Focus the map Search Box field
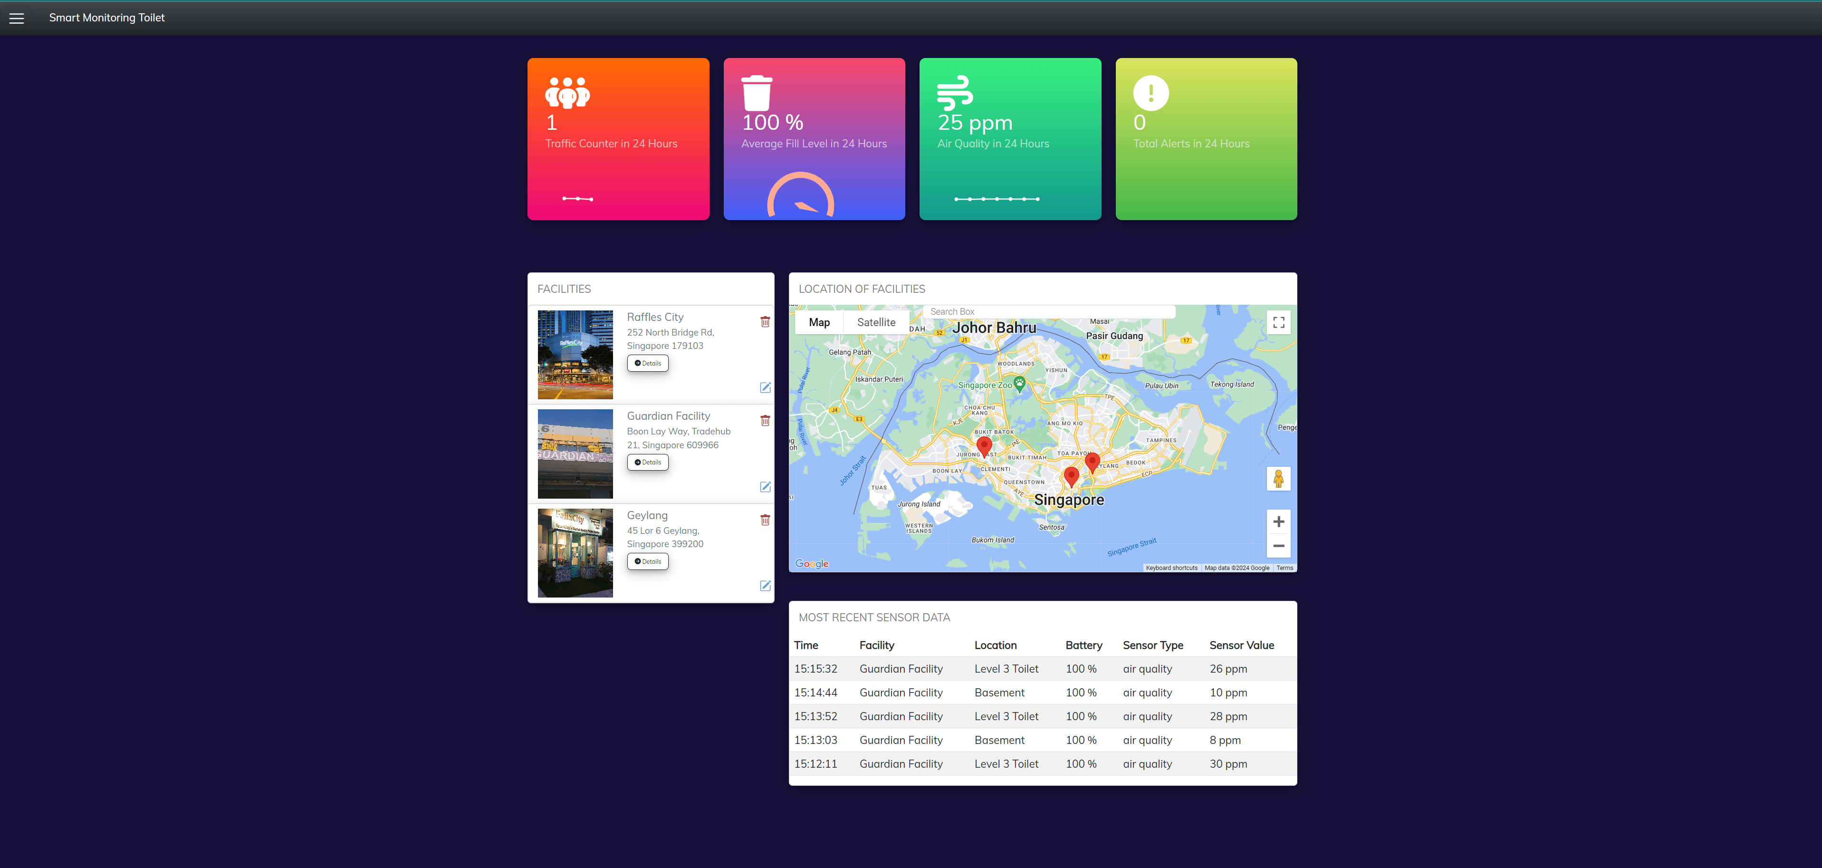 click(x=1049, y=311)
